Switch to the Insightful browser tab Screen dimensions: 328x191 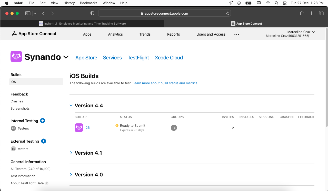click(82, 24)
